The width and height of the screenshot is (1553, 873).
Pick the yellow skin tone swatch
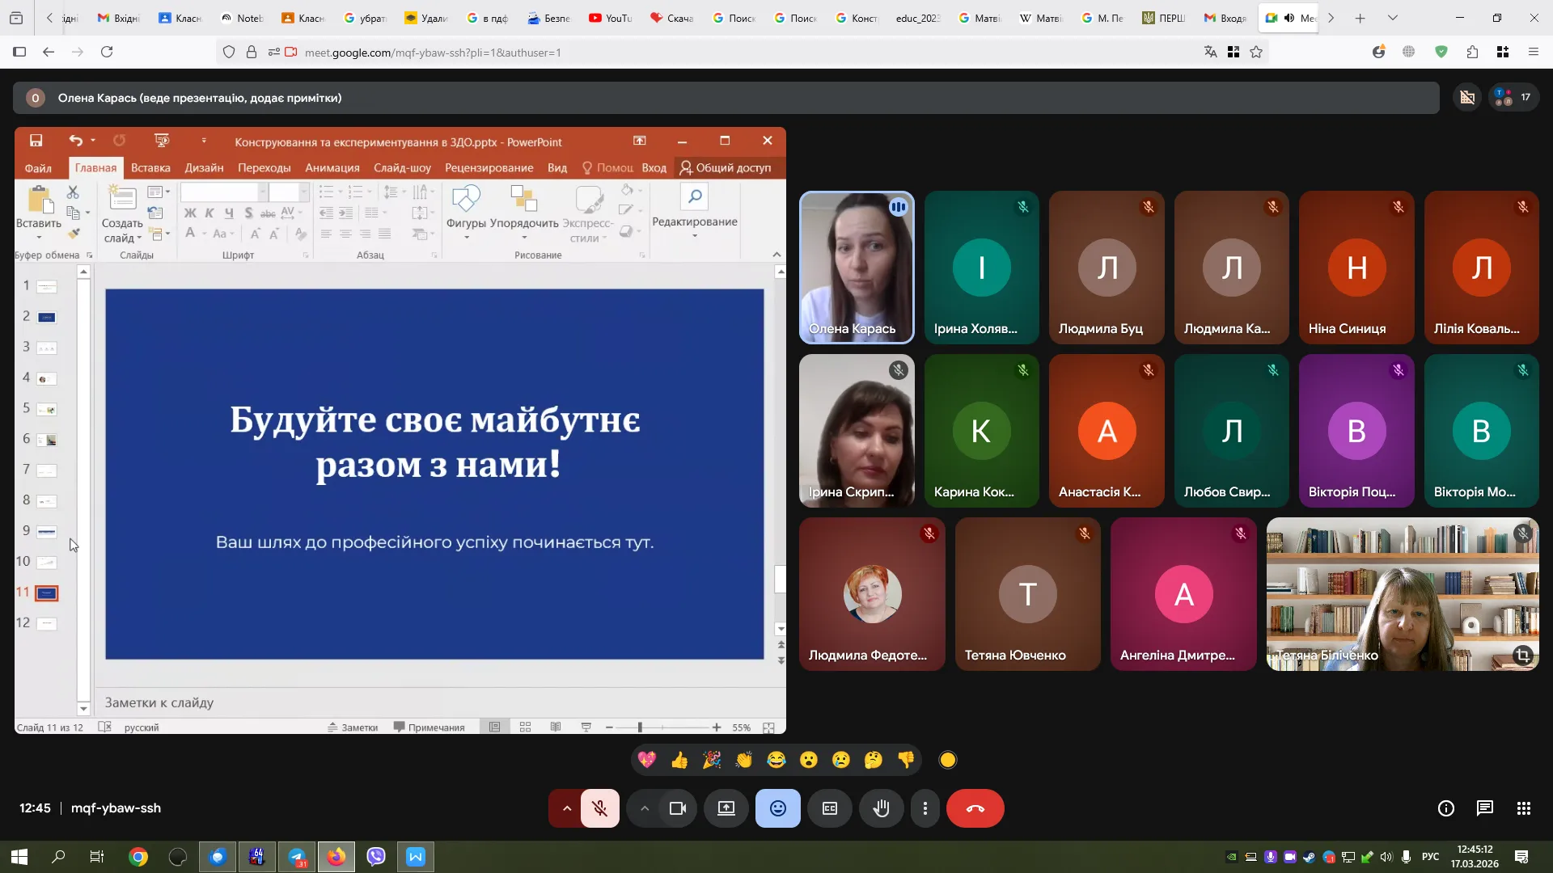[x=948, y=760]
